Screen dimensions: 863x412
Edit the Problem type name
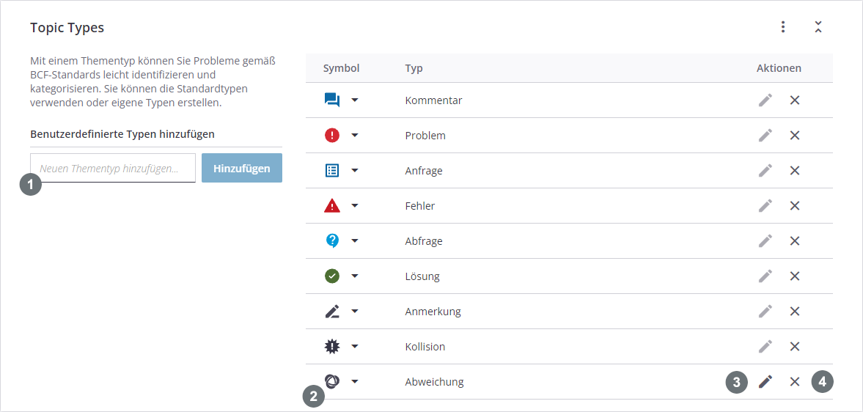click(765, 136)
